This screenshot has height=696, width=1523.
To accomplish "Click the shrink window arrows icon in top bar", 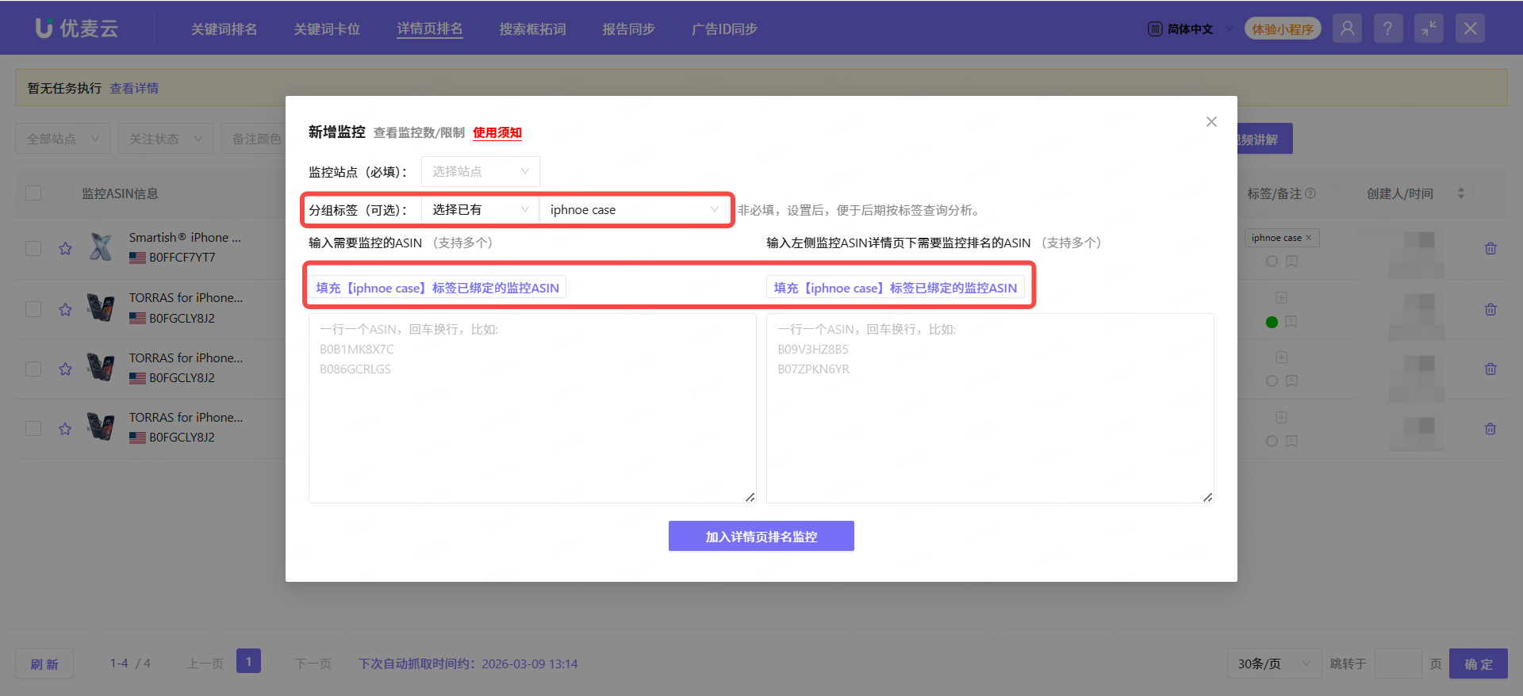I will click(1429, 29).
